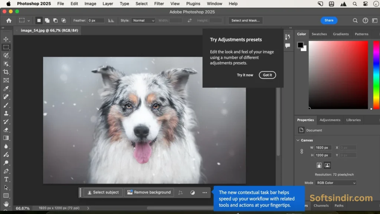Click the Home icon in options bar
The height and width of the screenshot is (214, 380).
[x=9, y=20]
